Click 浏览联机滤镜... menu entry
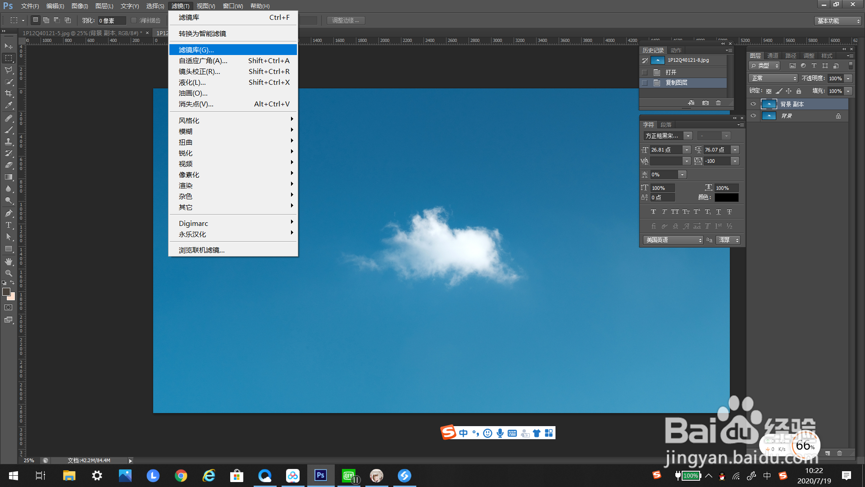This screenshot has height=487, width=865. [x=201, y=250]
